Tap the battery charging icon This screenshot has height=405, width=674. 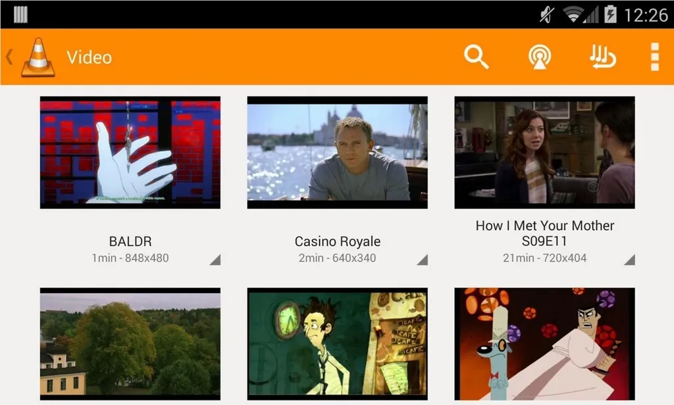click(x=610, y=14)
